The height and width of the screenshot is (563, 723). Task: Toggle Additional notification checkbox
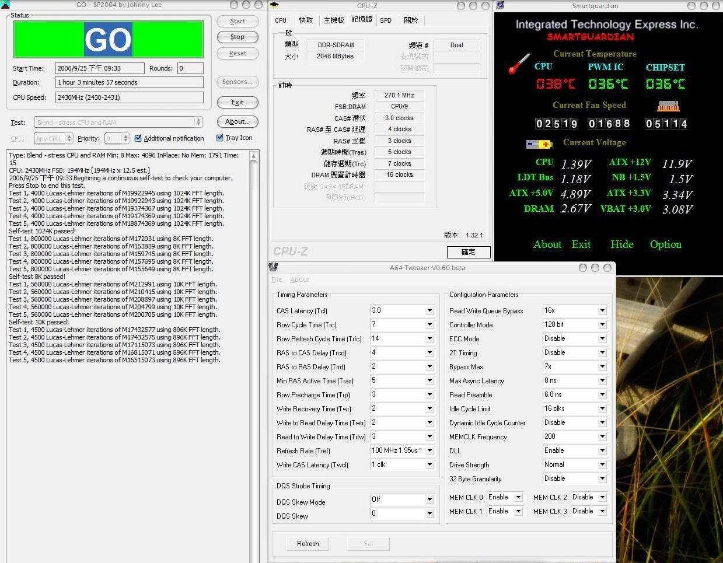(138, 138)
